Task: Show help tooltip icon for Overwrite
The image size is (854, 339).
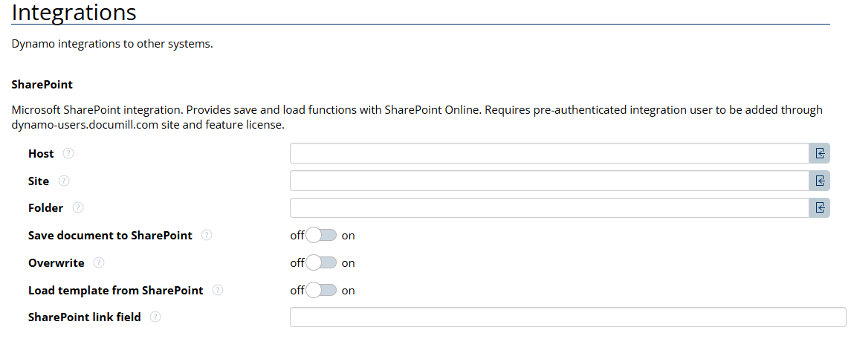Action: tap(99, 263)
